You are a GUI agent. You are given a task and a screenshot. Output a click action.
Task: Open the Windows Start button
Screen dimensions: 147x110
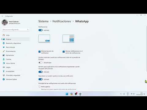pyautogui.click(x=67, y=94)
